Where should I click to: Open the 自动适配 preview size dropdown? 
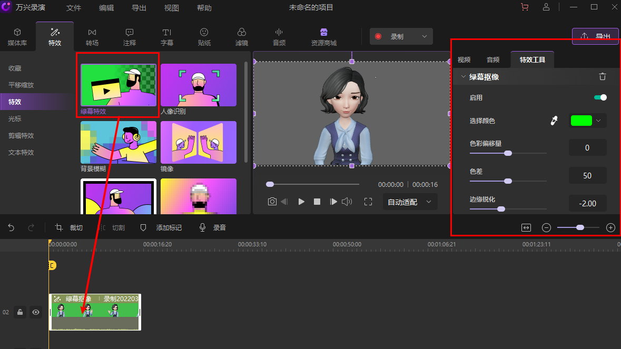[x=410, y=202]
